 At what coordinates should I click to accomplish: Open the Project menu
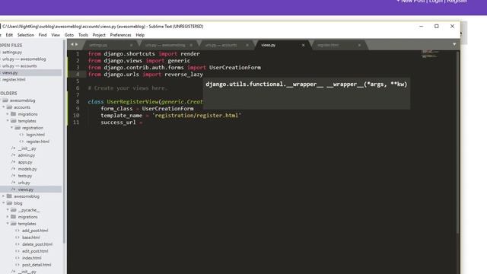[x=99, y=35]
